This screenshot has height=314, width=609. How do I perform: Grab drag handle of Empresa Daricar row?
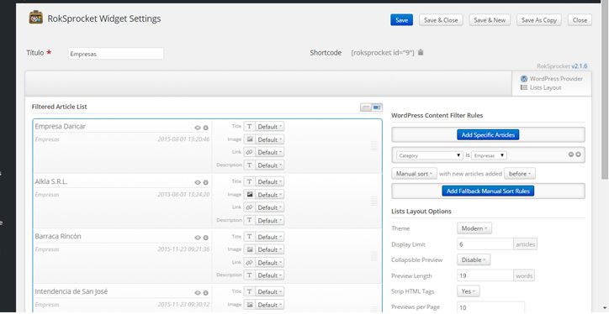[374, 146]
